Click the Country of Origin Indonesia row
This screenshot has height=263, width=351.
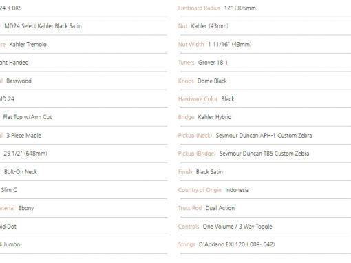click(266, 190)
